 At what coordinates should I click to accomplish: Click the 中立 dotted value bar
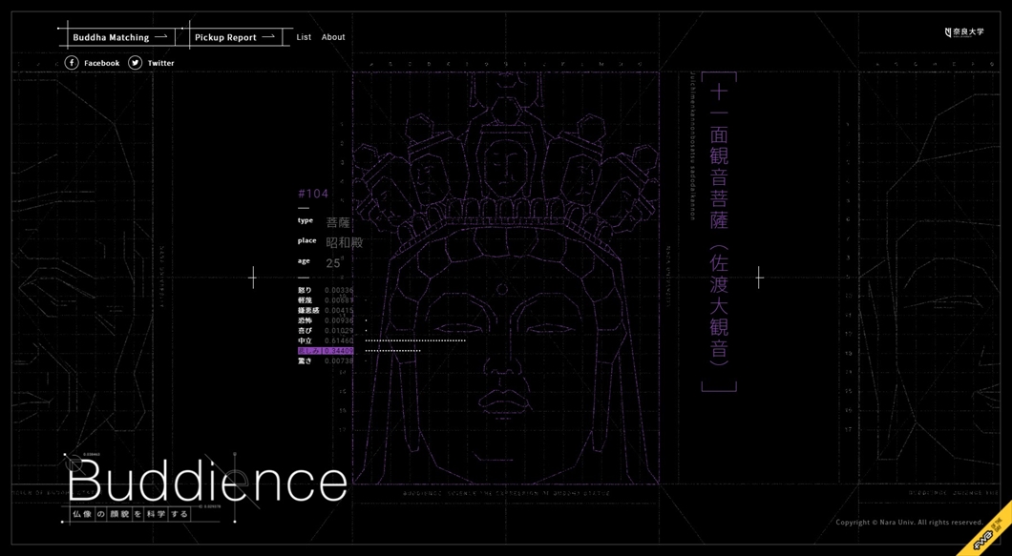click(x=414, y=340)
